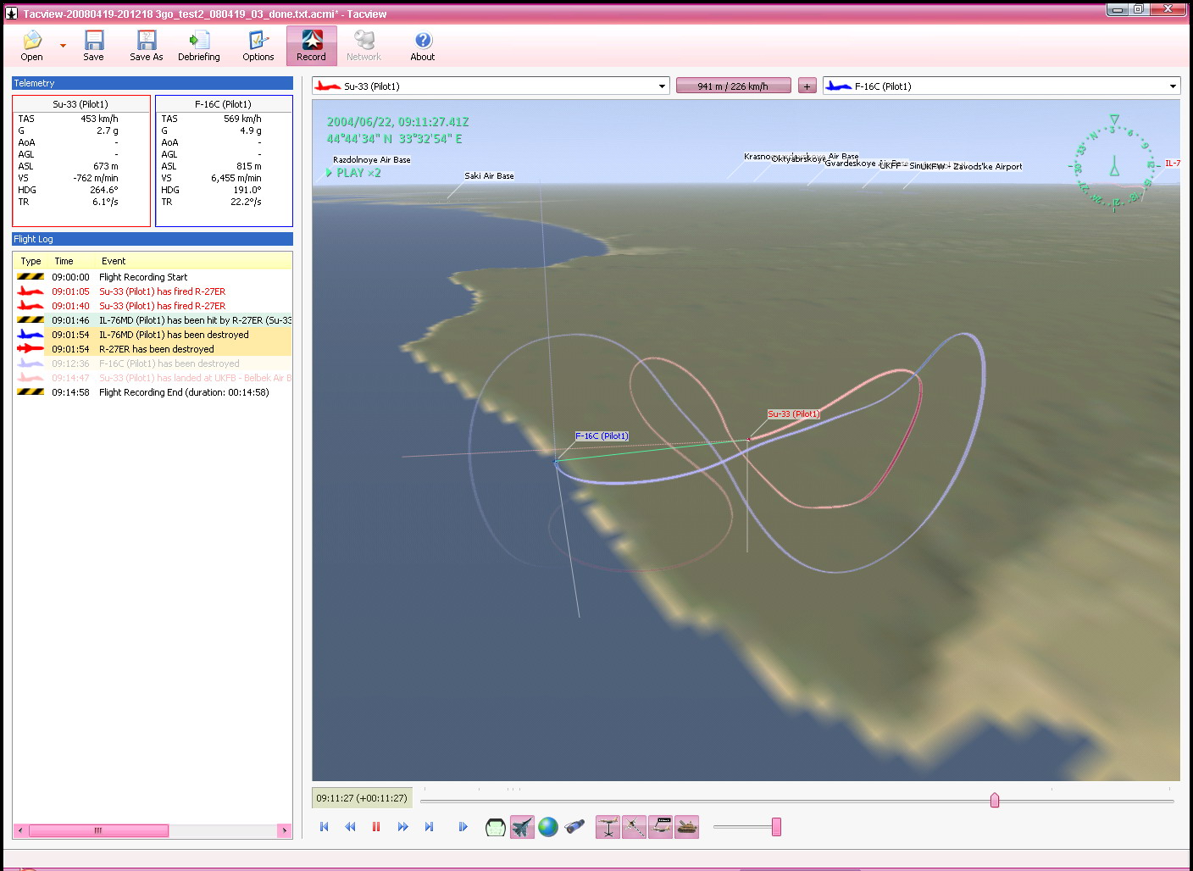
Task: Open the Options dialog
Action: coord(258,45)
